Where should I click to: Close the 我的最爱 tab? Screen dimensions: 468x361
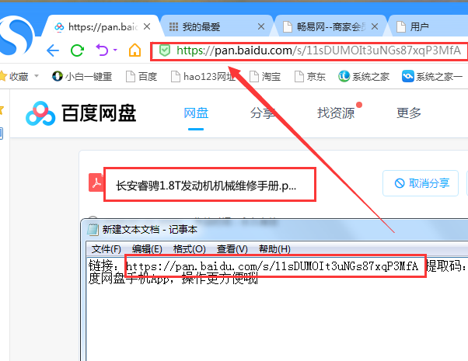point(261,27)
